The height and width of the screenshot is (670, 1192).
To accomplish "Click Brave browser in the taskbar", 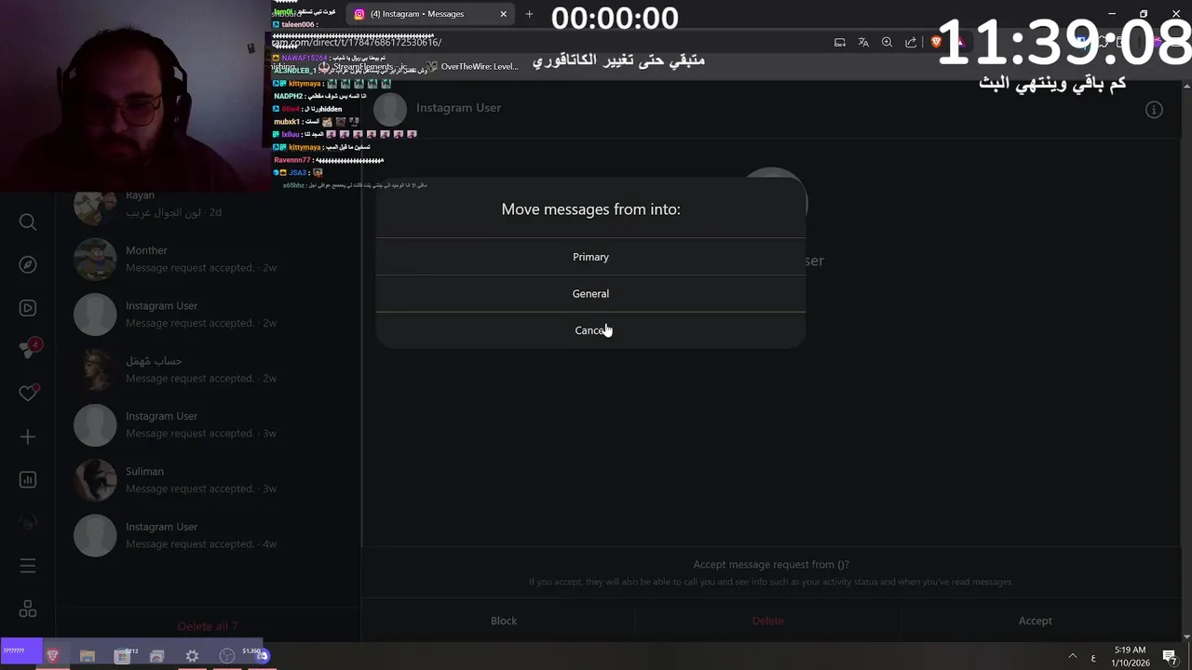I will tap(52, 656).
